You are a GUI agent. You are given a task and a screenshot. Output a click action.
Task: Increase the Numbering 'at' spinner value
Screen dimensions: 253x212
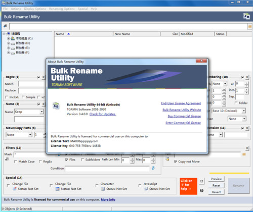click(246, 82)
